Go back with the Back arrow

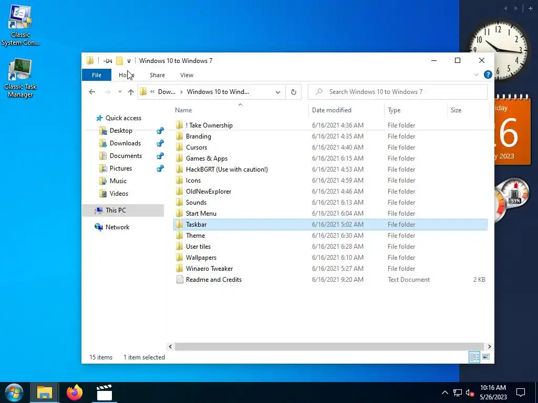(x=91, y=92)
